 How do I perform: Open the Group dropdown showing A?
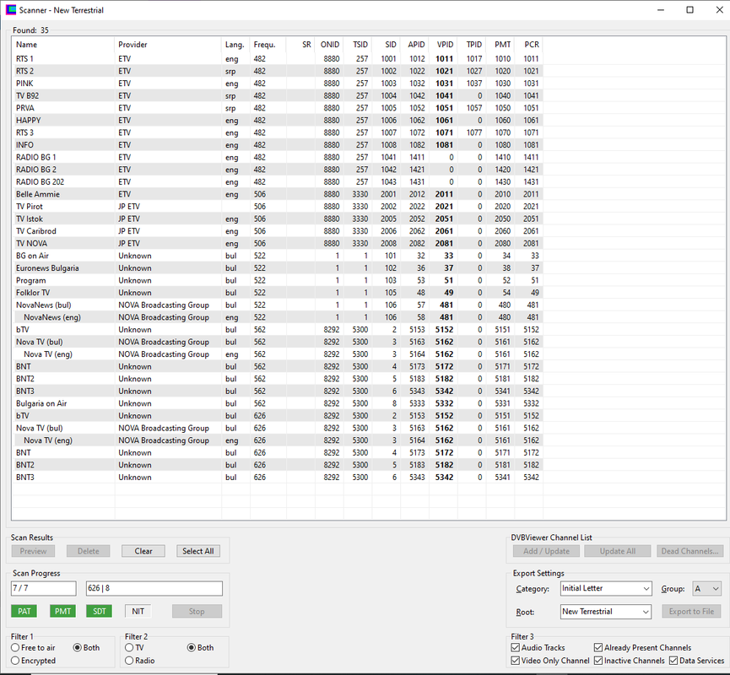706,588
